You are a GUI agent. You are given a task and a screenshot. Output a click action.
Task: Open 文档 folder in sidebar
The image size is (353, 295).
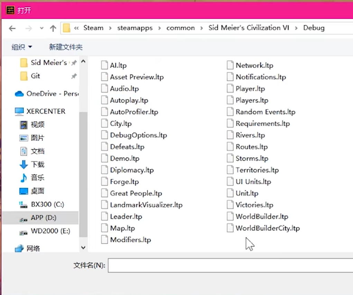coord(32,151)
